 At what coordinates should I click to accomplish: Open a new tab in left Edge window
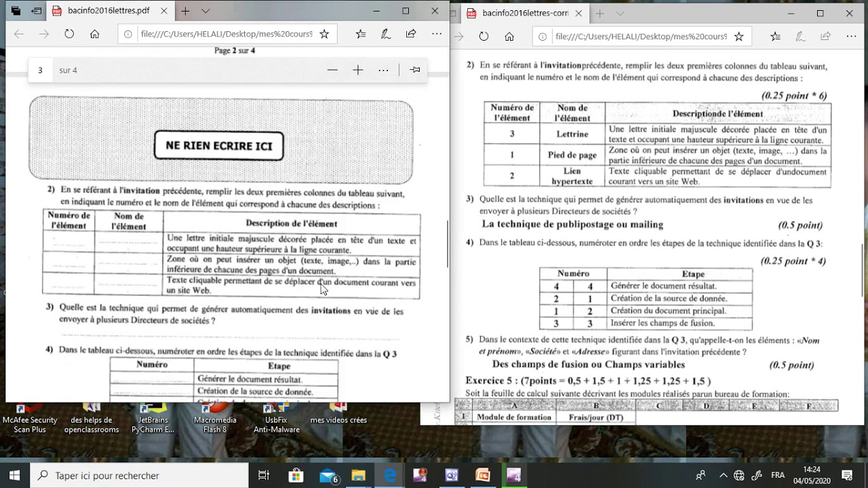(x=185, y=11)
